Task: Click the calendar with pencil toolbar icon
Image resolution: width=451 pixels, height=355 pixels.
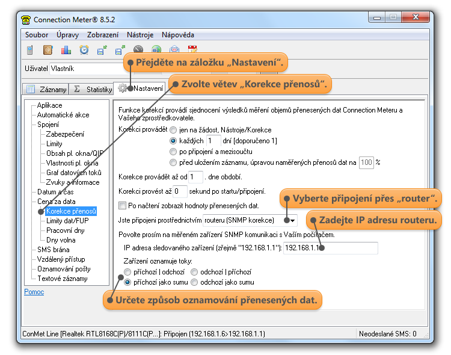Action: point(192,49)
